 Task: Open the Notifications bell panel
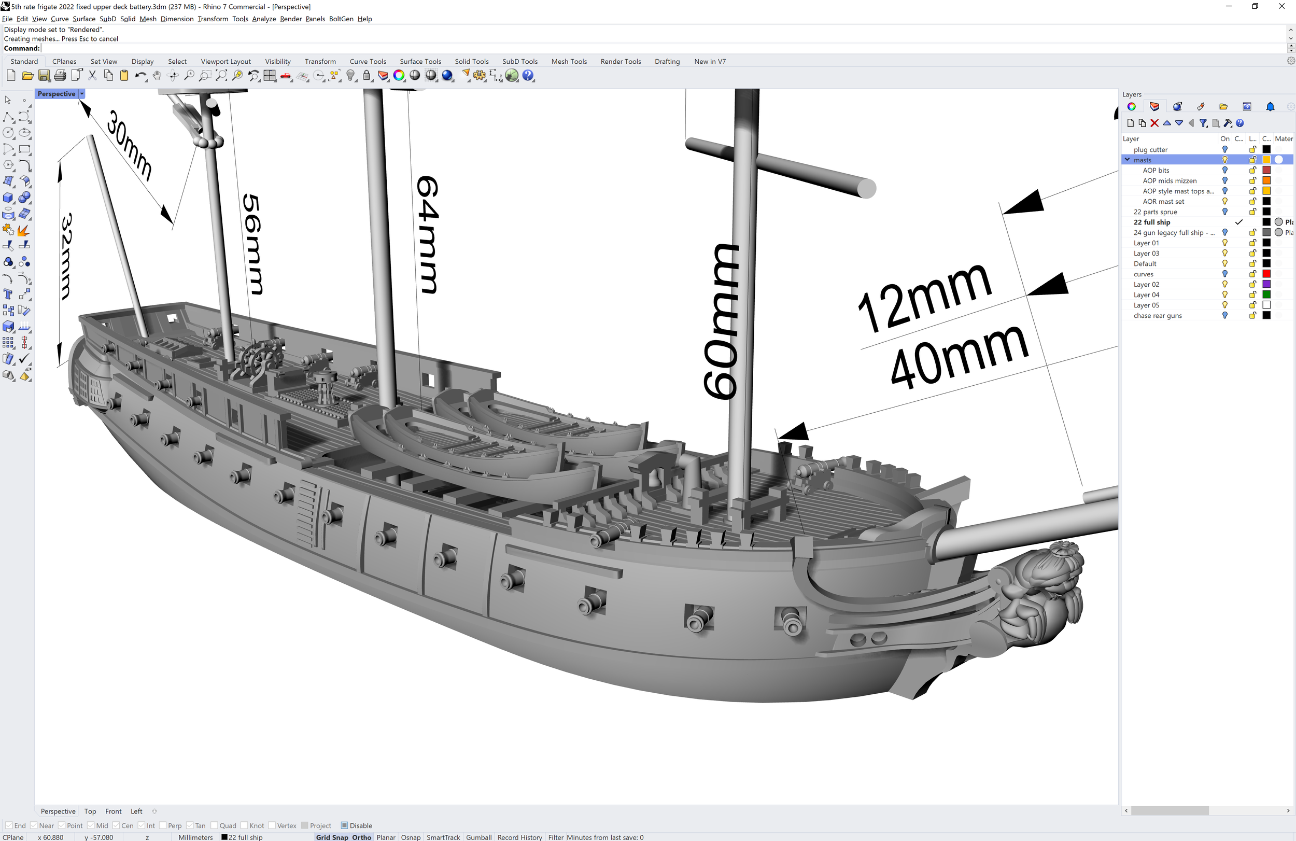[x=1271, y=106]
